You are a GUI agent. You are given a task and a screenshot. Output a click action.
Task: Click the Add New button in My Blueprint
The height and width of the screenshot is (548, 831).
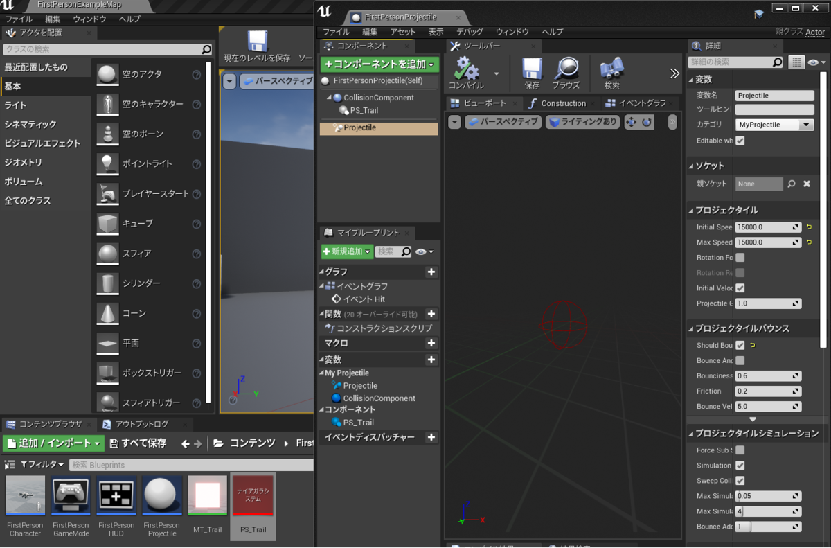click(347, 251)
